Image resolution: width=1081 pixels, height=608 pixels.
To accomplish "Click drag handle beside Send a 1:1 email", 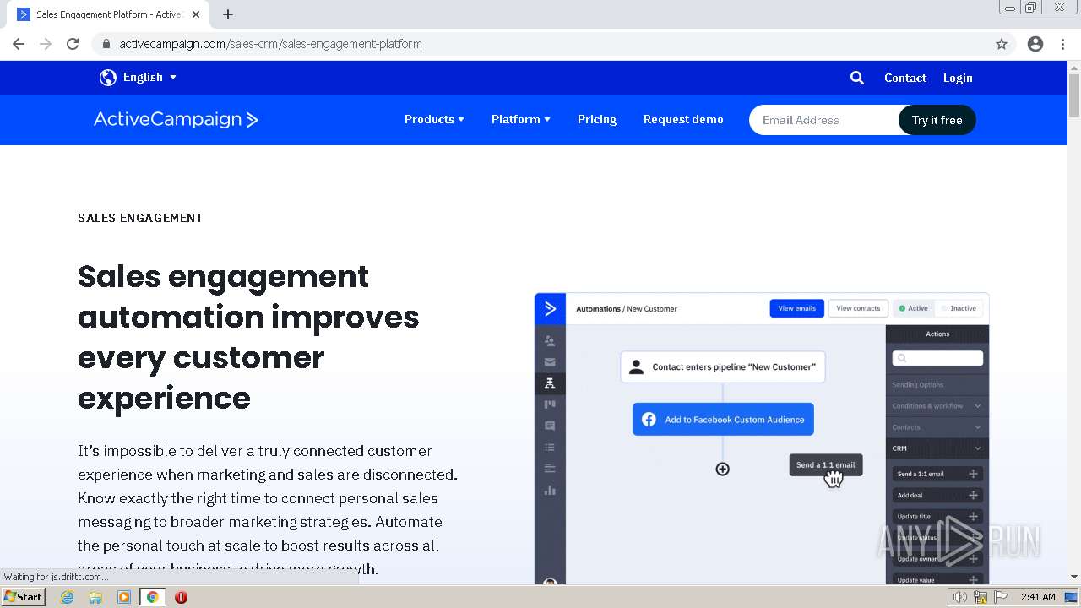I will coord(973,474).
